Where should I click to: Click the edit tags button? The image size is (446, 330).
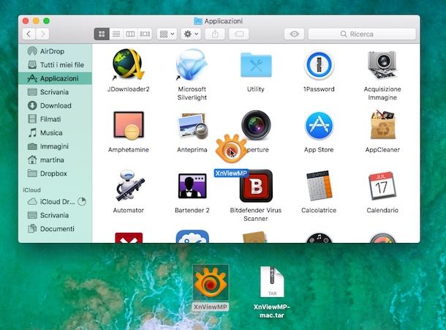tap(239, 34)
